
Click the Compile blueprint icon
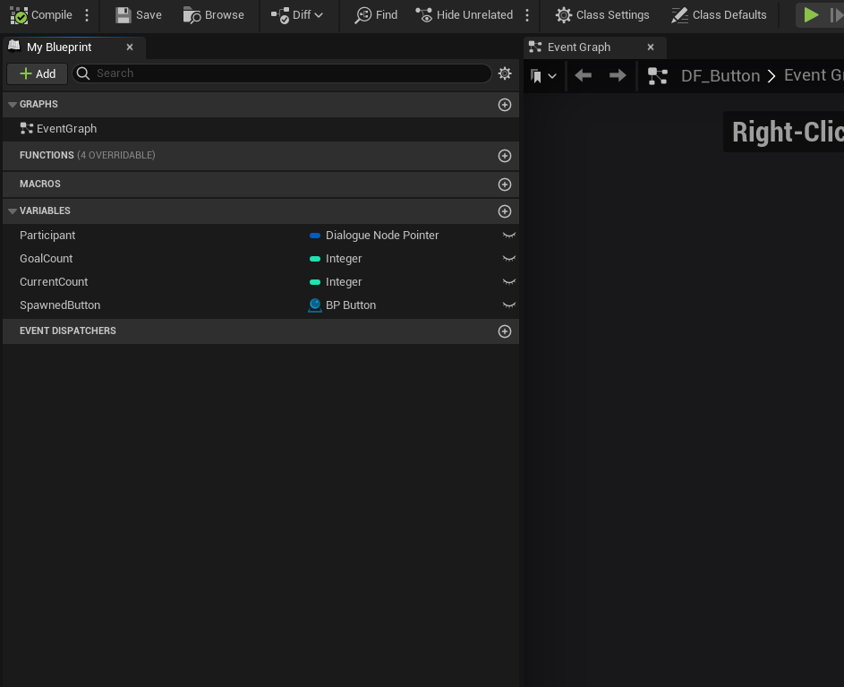19,15
